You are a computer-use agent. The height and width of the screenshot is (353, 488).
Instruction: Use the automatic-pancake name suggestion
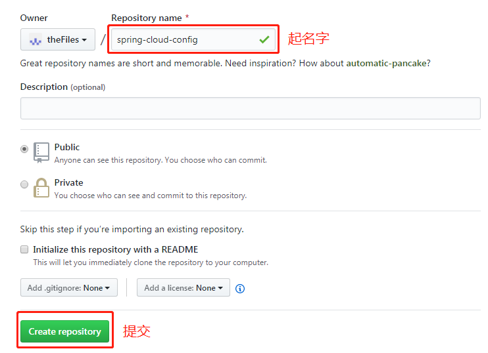pos(386,64)
